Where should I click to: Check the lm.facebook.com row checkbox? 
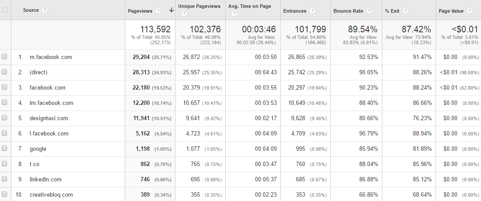point(4,103)
